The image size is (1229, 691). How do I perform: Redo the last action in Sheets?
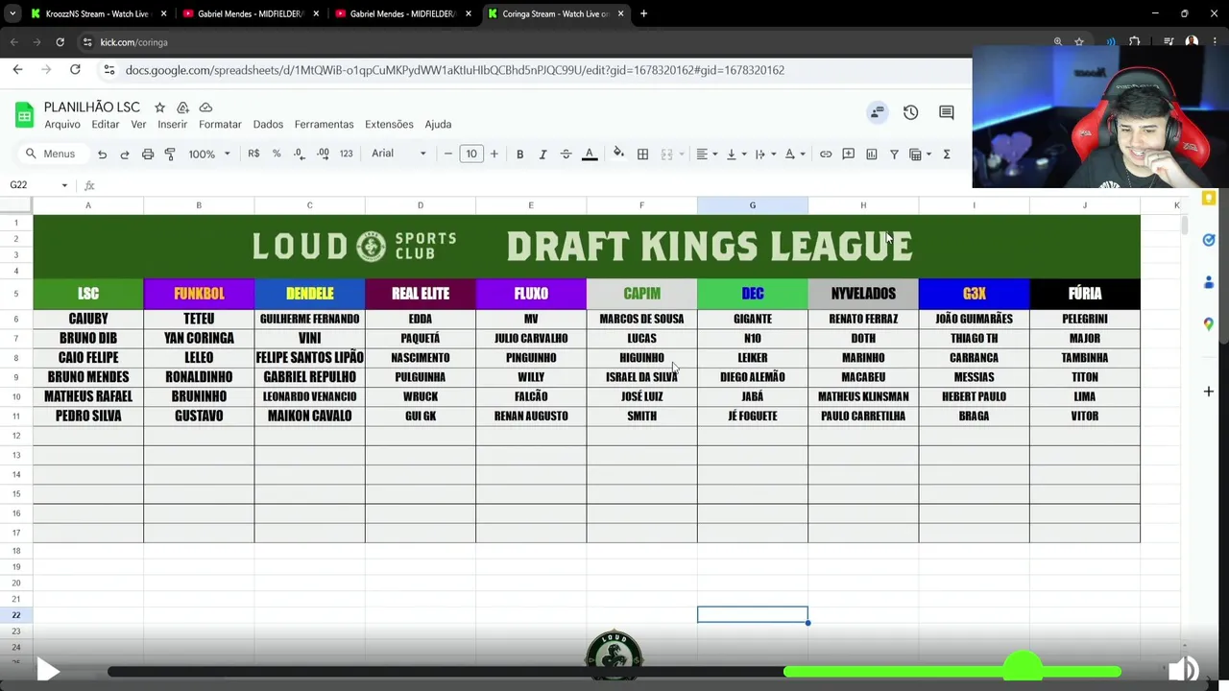pos(125,154)
